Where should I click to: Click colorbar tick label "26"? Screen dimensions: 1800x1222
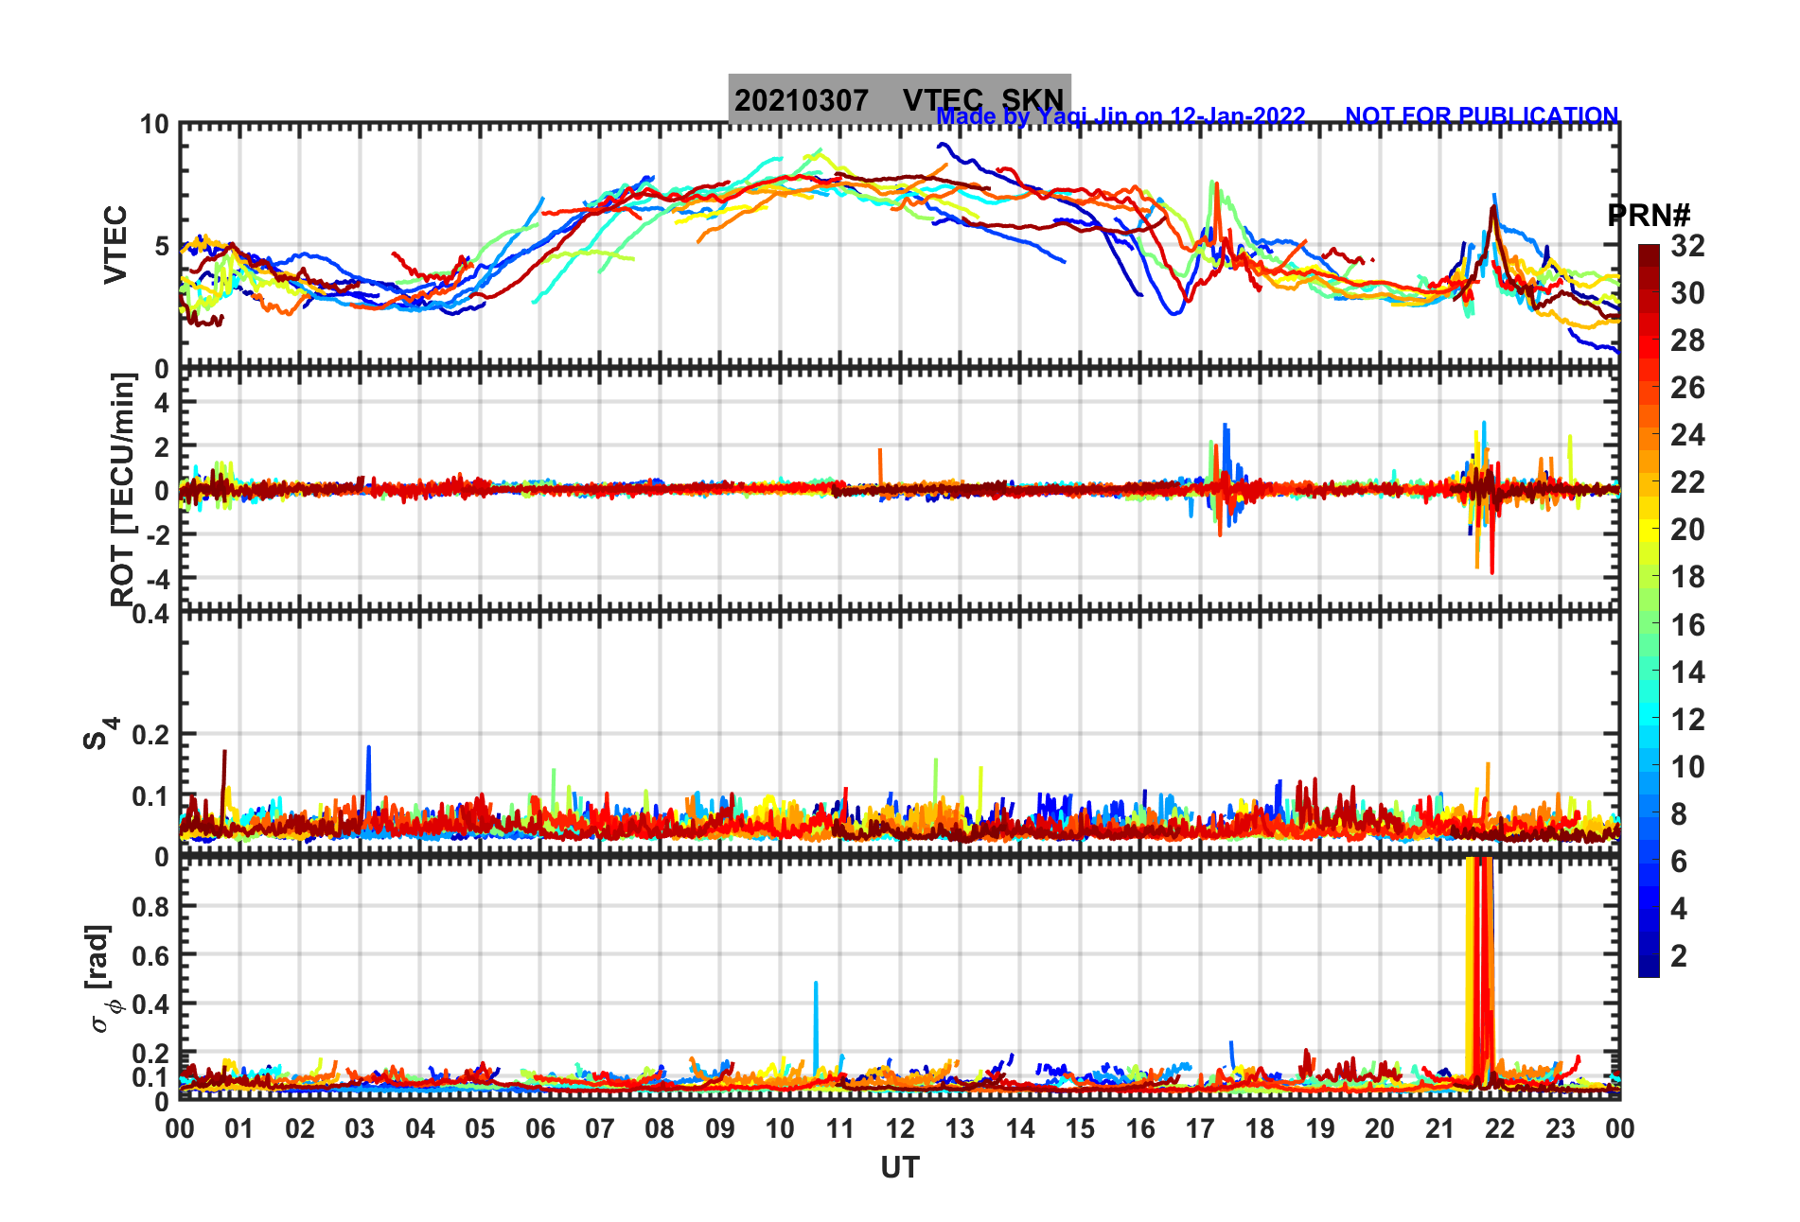1687,388
